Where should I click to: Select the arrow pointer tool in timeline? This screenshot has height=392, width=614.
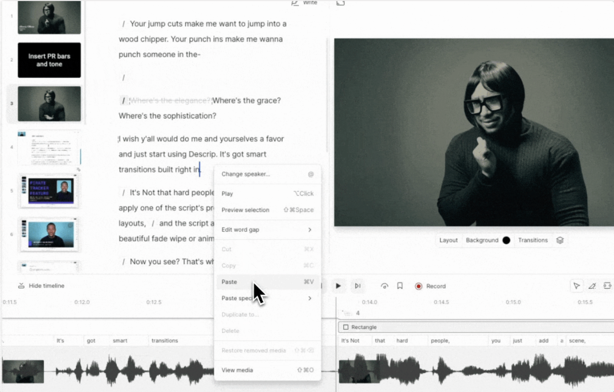coord(576,286)
